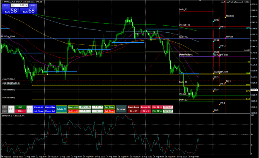Click the Edit SL >> button

click(x=157, y=107)
